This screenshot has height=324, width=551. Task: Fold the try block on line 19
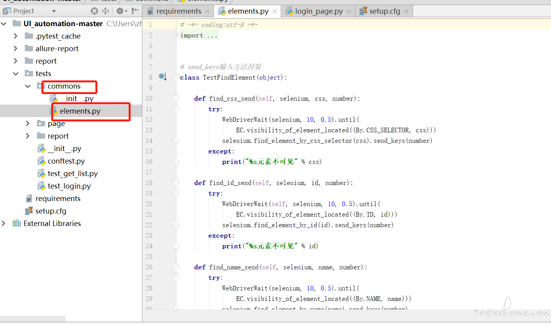tap(176, 193)
